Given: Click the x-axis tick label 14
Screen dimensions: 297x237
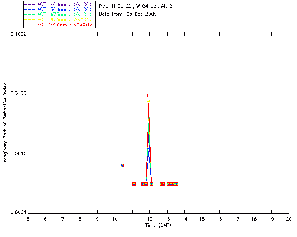Looking at the screenshot, I should pos(185,219).
